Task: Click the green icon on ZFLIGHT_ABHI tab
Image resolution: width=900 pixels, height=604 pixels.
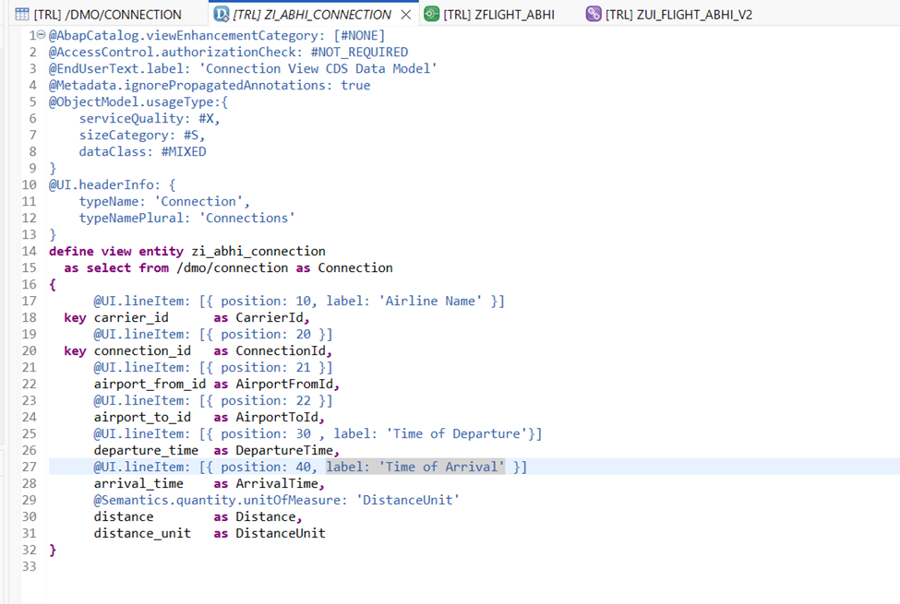Action: click(431, 15)
